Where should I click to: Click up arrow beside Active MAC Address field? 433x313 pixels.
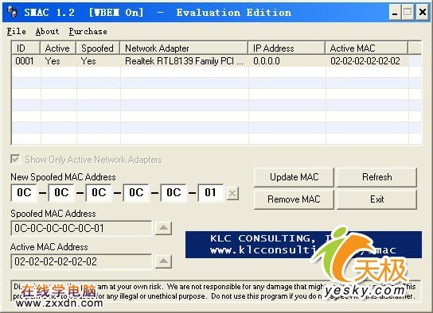(x=163, y=261)
